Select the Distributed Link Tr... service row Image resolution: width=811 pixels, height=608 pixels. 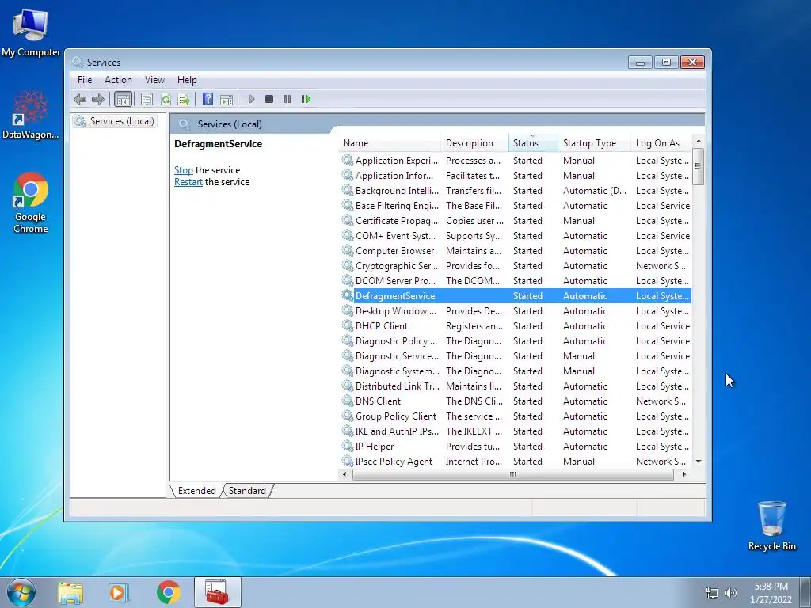point(516,386)
